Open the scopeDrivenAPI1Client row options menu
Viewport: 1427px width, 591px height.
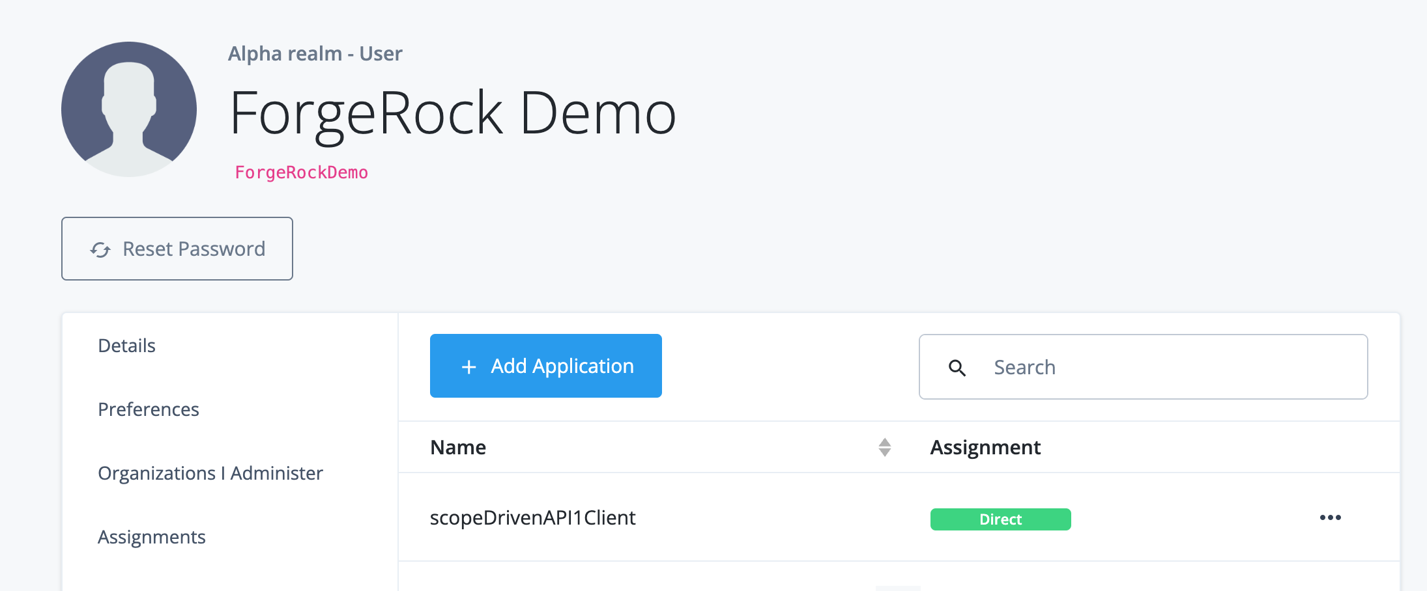[x=1331, y=517]
